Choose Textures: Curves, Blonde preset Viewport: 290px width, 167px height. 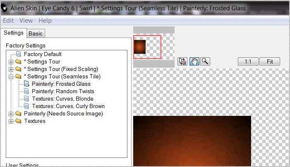coord(63,99)
